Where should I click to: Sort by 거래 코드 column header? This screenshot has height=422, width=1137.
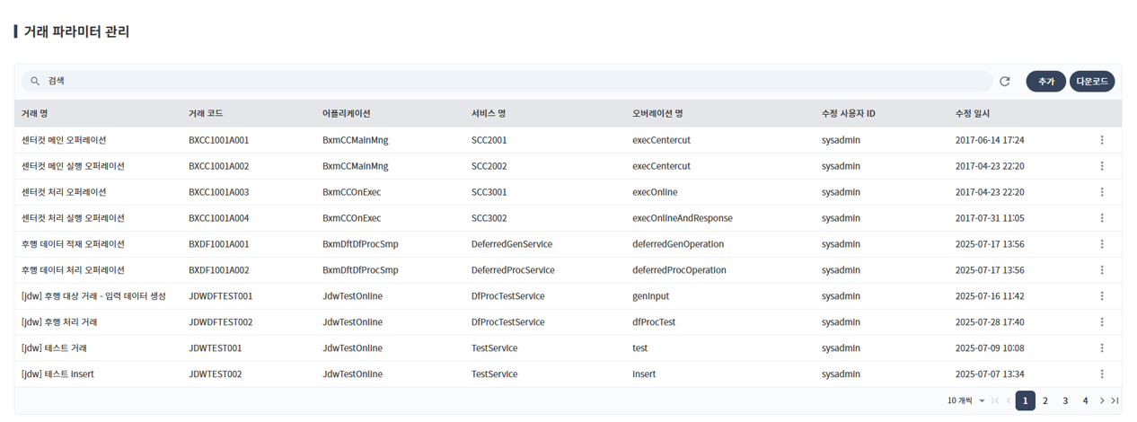coord(206,114)
